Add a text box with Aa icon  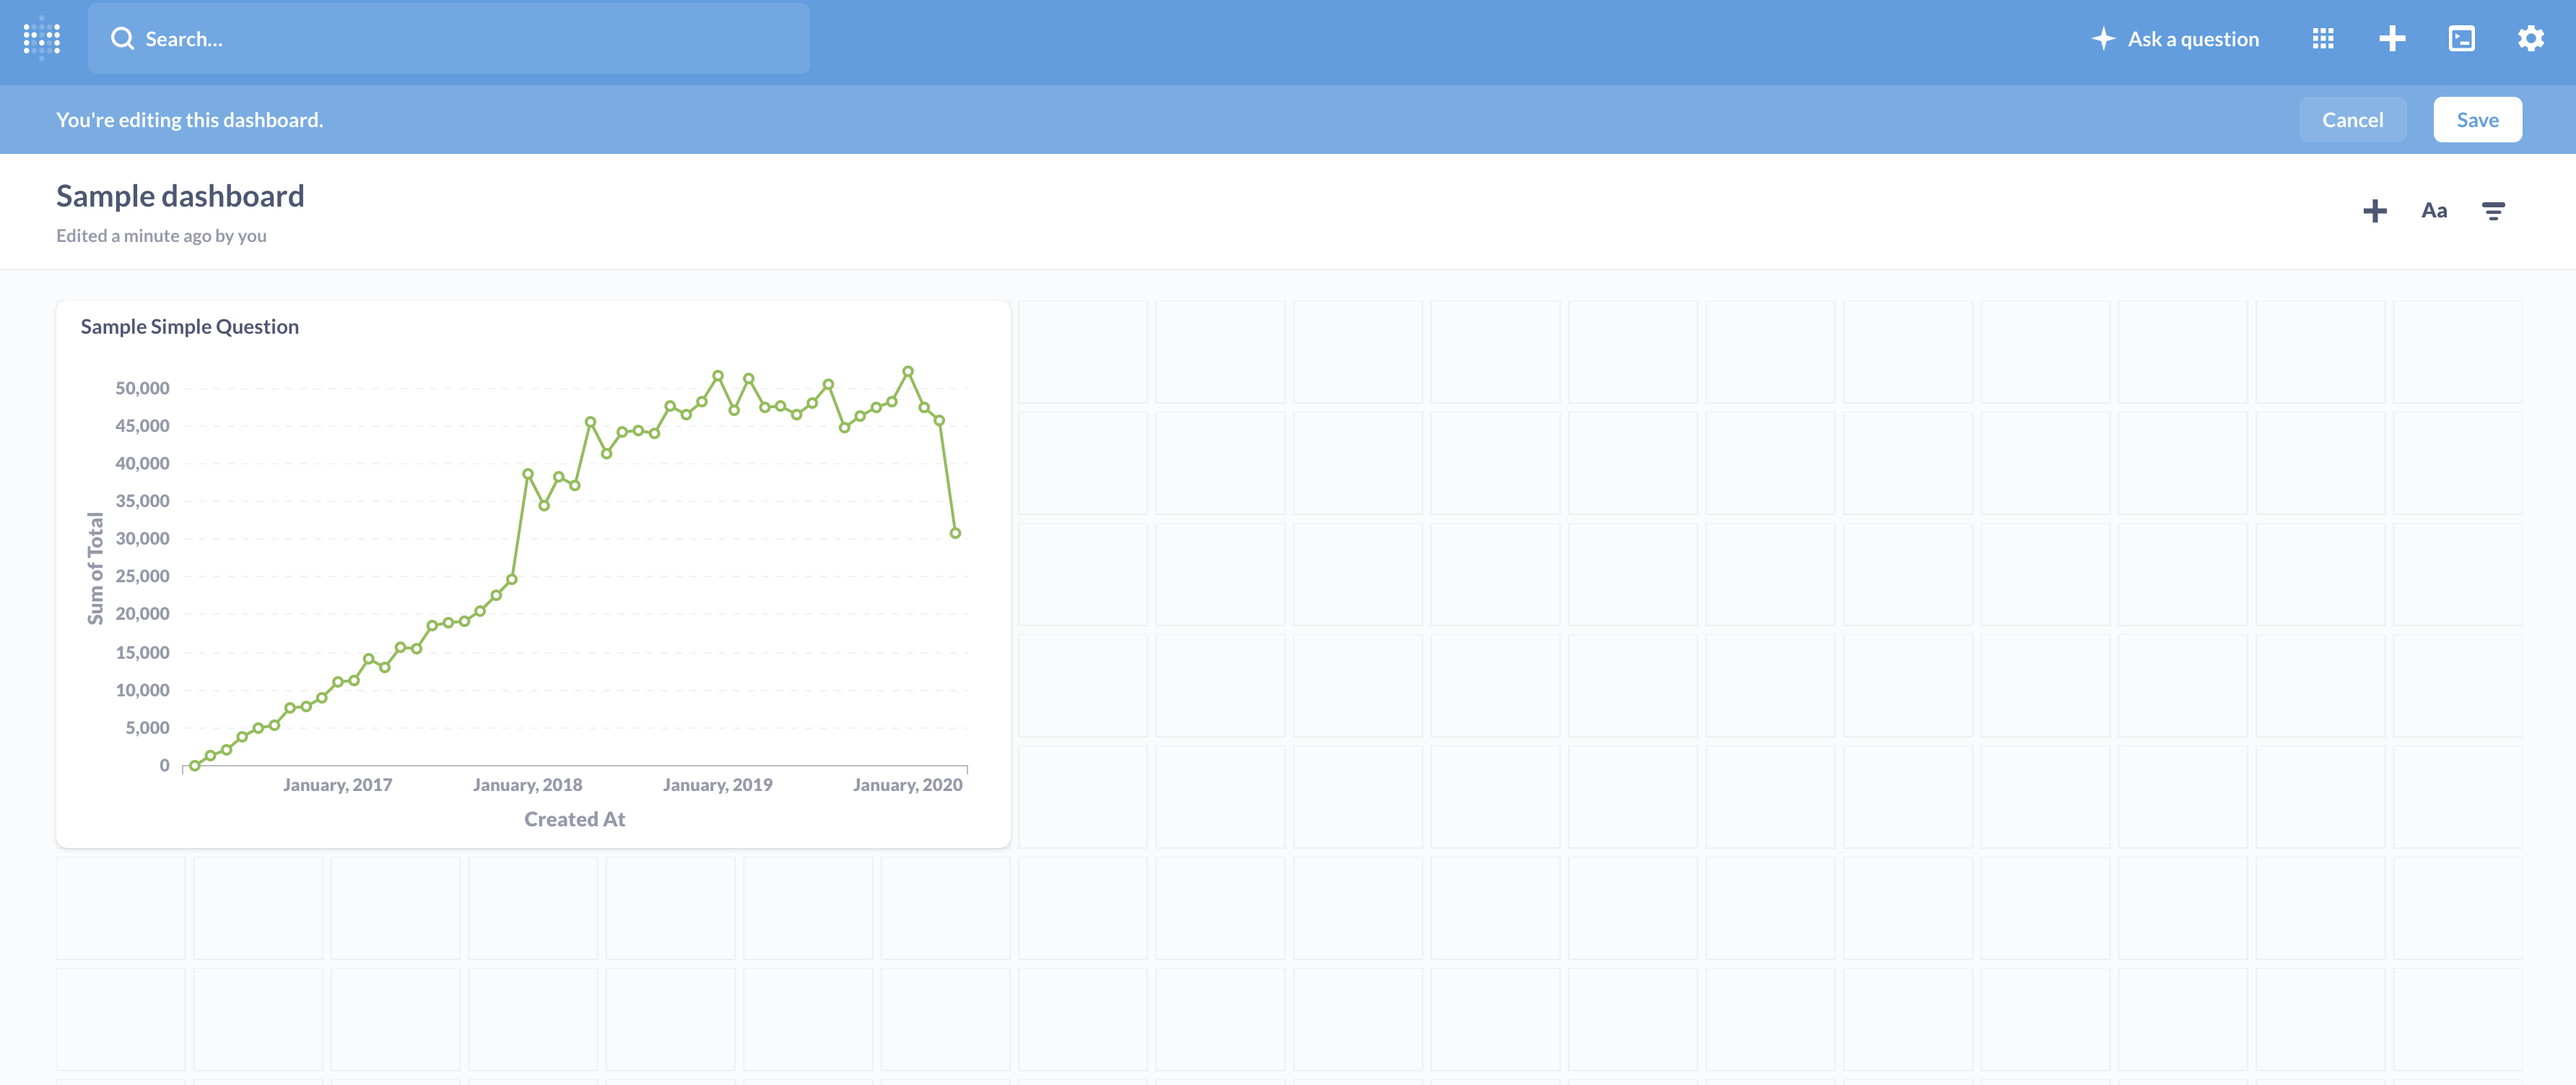2434,211
